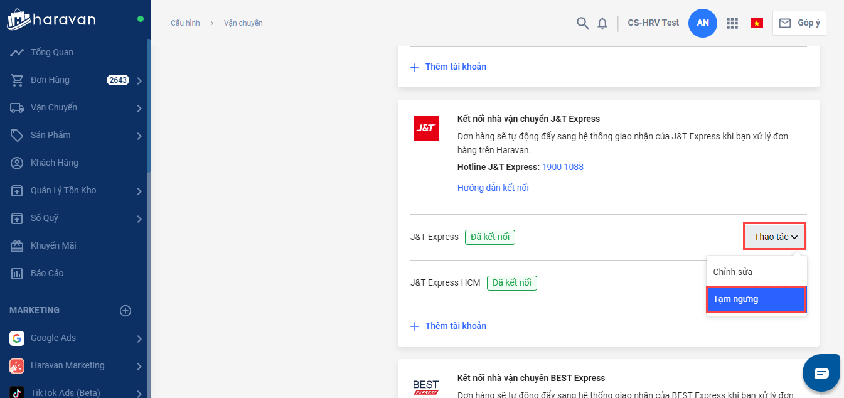
Task: Open the Thao tác dropdown
Action: 775,237
